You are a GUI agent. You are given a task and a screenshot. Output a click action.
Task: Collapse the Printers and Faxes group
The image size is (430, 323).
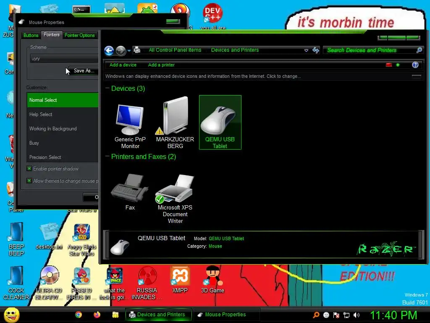107,156
